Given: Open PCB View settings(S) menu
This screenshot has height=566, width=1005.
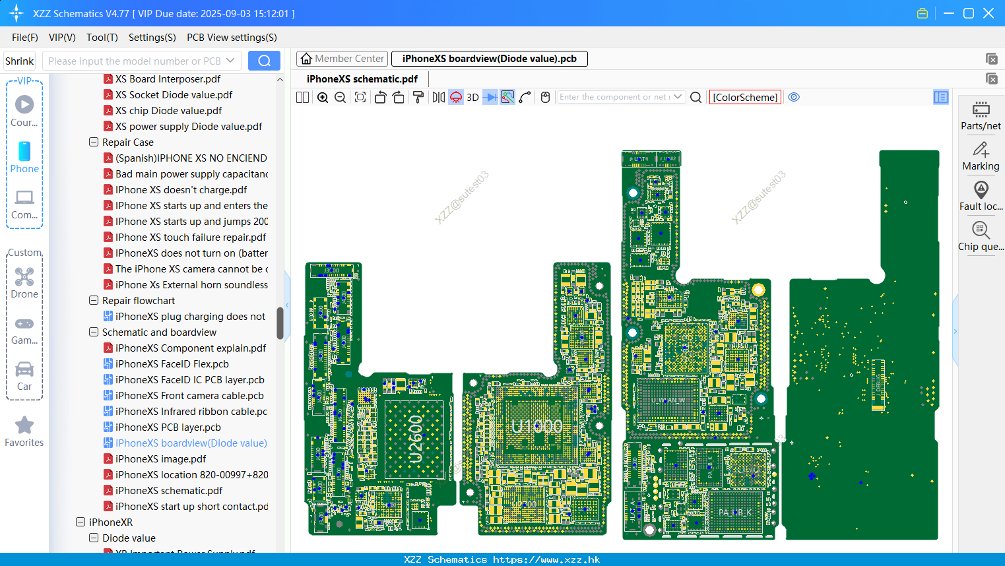Looking at the screenshot, I should [x=232, y=37].
